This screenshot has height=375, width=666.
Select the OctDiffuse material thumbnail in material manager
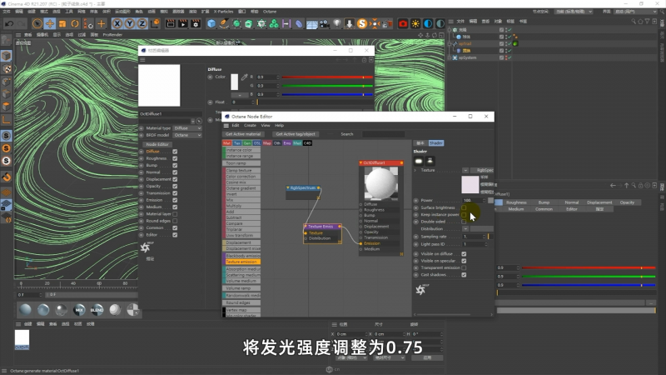22,339
